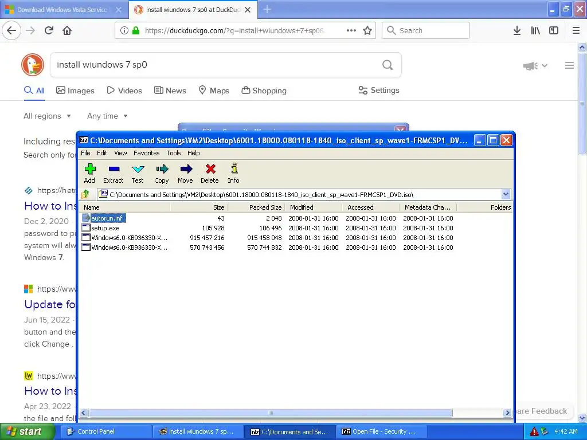This screenshot has height=440, width=587.
Task: Click the Move toolbar icon
Action: pos(186,173)
